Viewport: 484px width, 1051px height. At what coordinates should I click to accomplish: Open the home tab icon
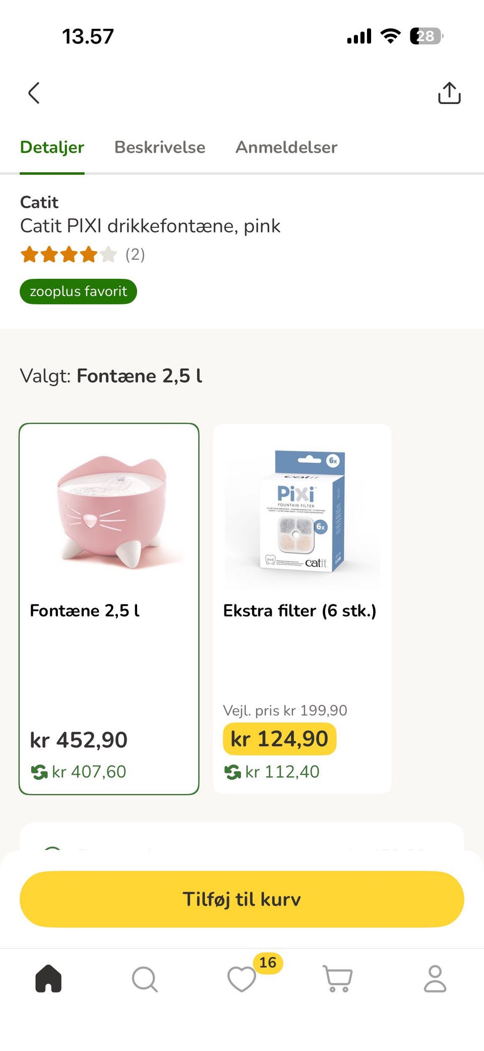click(x=48, y=978)
